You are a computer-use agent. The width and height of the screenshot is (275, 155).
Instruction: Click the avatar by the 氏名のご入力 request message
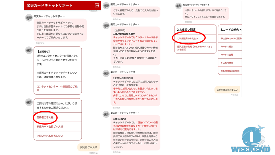[106, 6]
